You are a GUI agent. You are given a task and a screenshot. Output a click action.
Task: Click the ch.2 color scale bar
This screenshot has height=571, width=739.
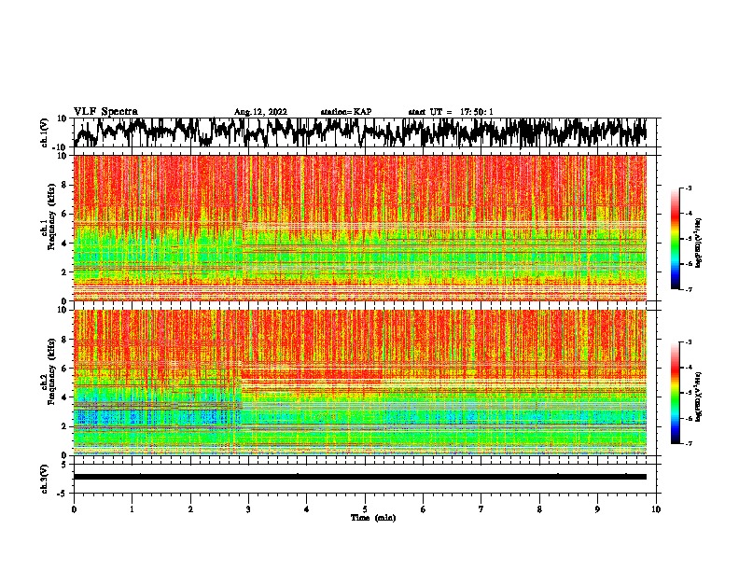coord(676,393)
